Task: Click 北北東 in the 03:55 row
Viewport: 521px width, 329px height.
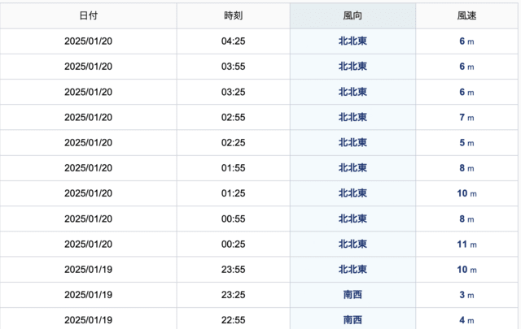Action: click(x=352, y=67)
